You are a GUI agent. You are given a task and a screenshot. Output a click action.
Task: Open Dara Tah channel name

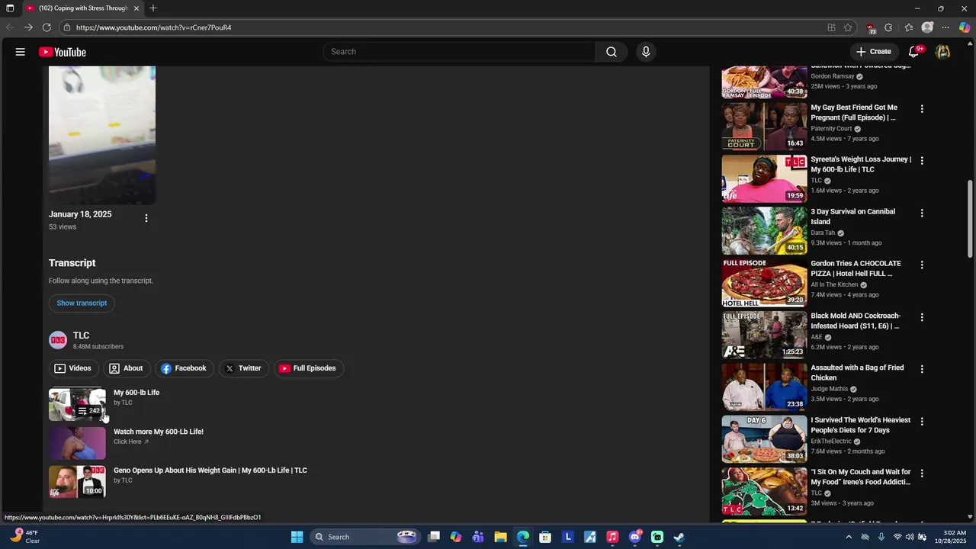pos(823,233)
